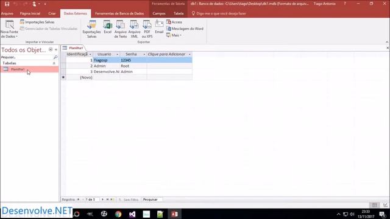390x219 pixels.
Task: Open Importações Salvas
Action: tap(37, 22)
